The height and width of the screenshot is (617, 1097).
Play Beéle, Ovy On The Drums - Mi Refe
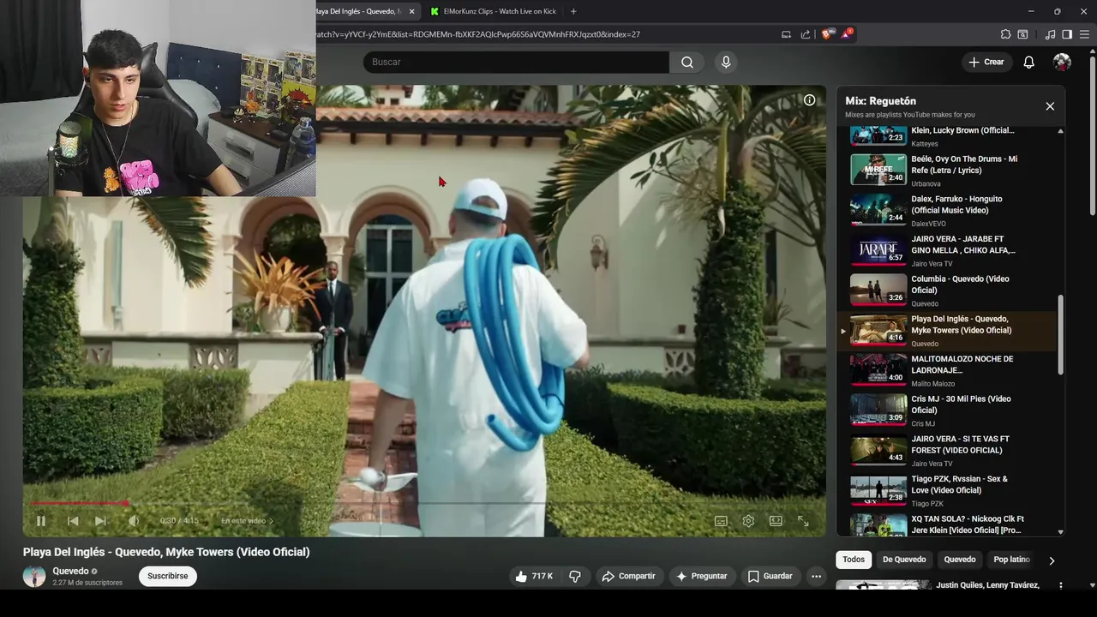point(947,170)
